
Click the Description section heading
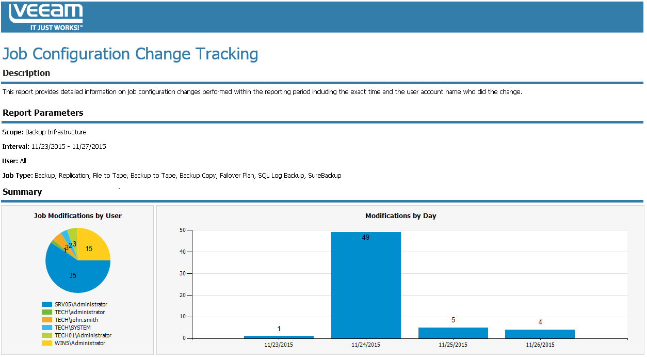coord(26,73)
